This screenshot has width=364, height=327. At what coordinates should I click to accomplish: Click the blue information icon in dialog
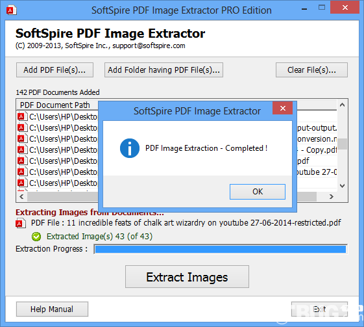pyautogui.click(x=130, y=148)
